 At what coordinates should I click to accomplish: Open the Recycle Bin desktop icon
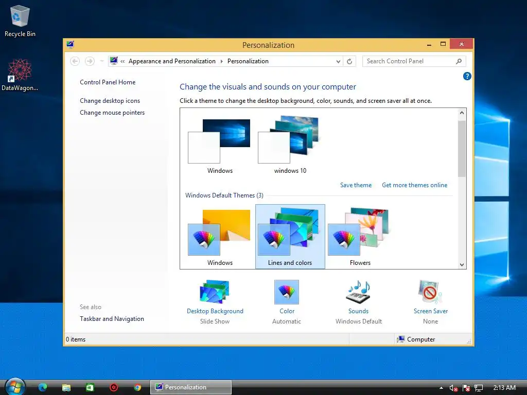tap(20, 21)
